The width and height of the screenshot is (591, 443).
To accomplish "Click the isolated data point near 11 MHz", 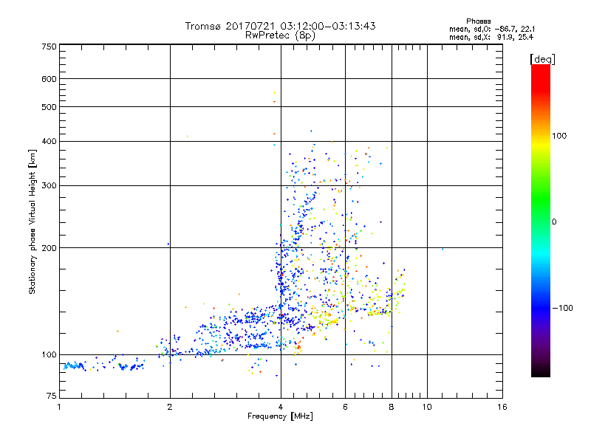I will [443, 249].
